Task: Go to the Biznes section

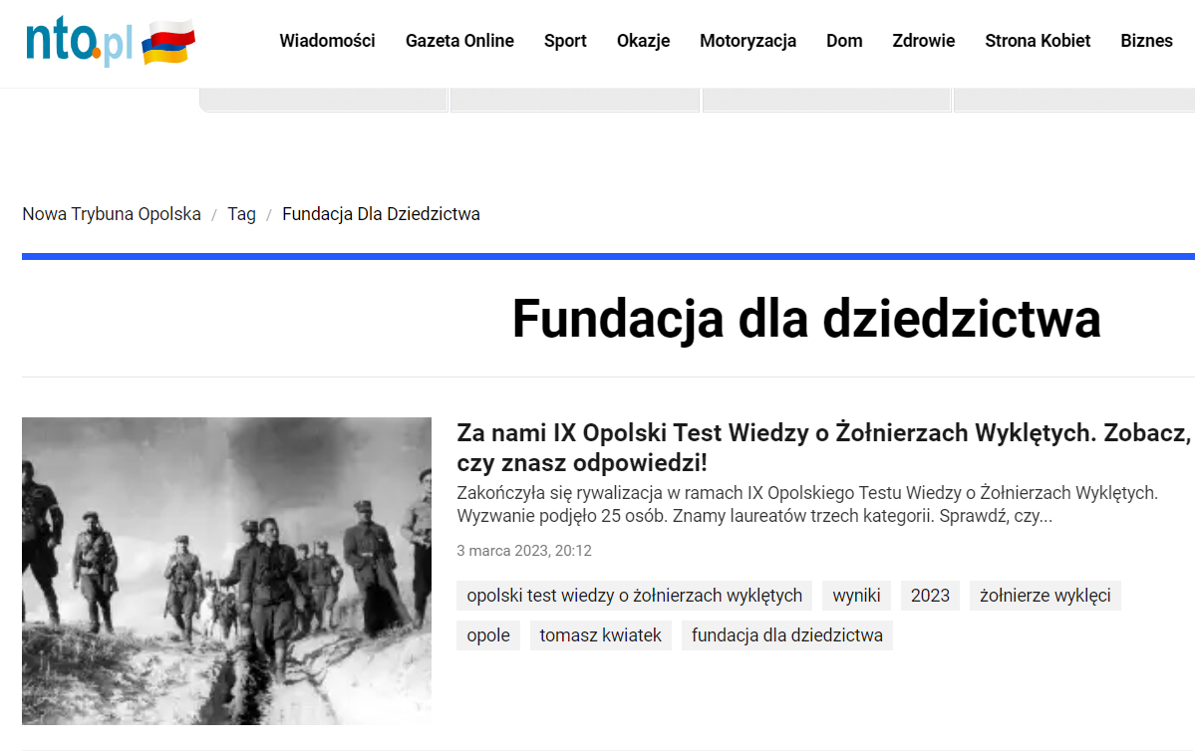Action: tap(1146, 41)
